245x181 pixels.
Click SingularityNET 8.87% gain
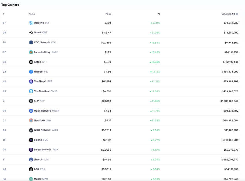coord(155,150)
